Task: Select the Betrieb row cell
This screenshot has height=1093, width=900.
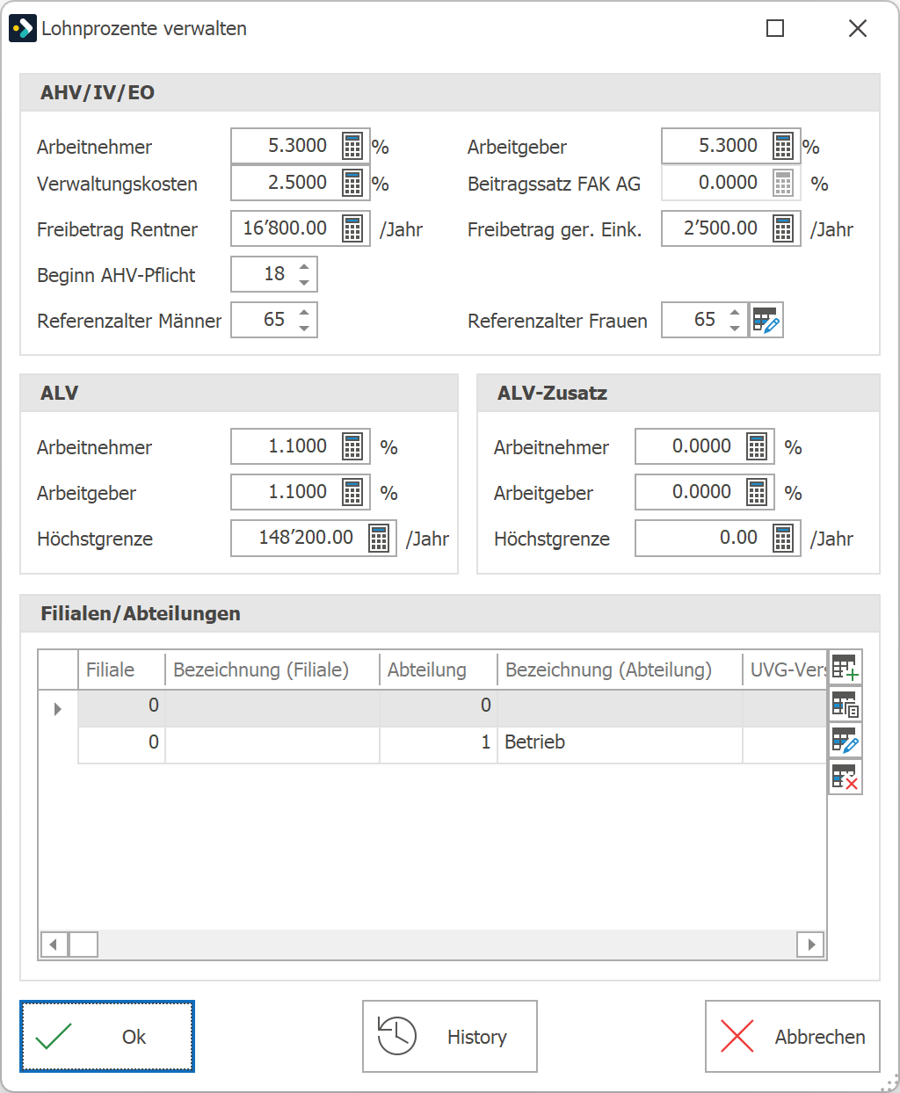Action: (x=620, y=742)
